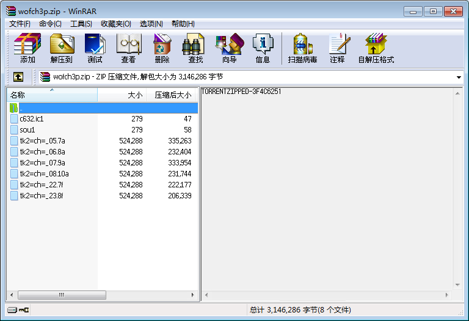Click the TORRENTZIPPED-3F4C6251 comment text
The width and height of the screenshot is (469, 321).
pos(241,92)
